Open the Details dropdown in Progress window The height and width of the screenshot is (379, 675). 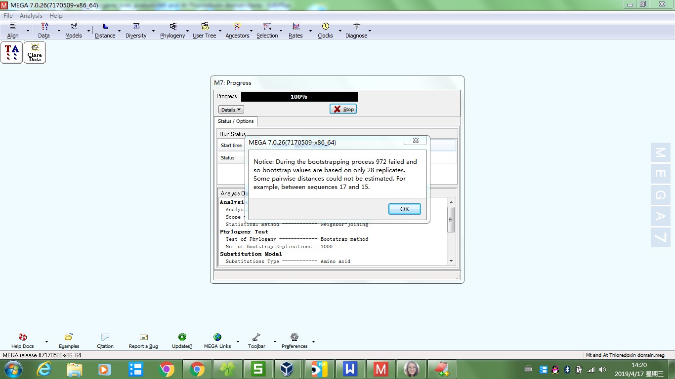231,110
